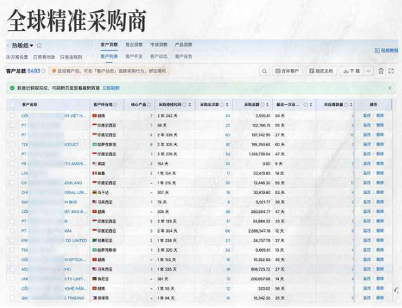Click the info icon on 采购总额 column
The image size is (402, 308).
point(263,105)
